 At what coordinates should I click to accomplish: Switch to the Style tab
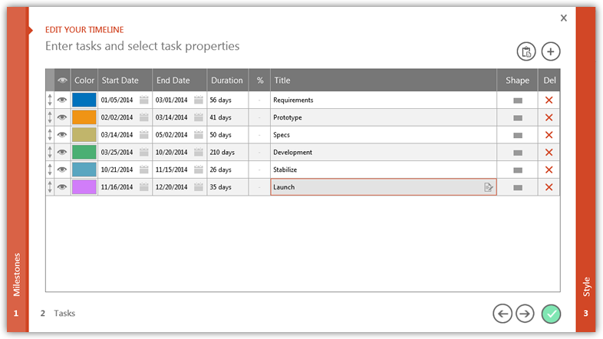587,288
